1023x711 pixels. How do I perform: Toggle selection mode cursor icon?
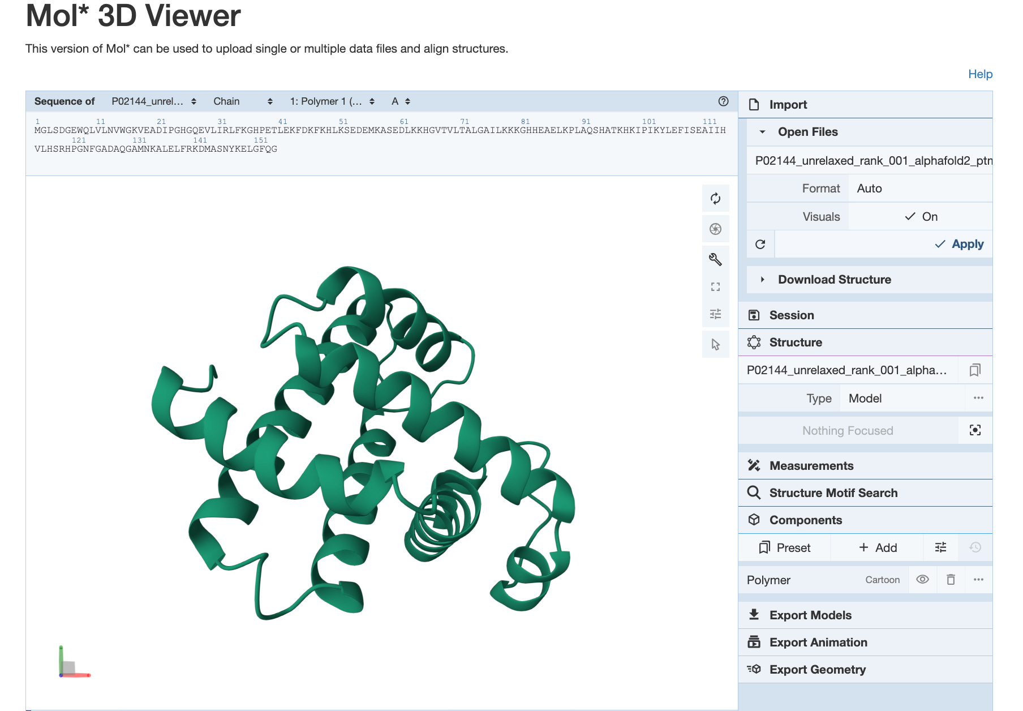pyautogui.click(x=715, y=344)
